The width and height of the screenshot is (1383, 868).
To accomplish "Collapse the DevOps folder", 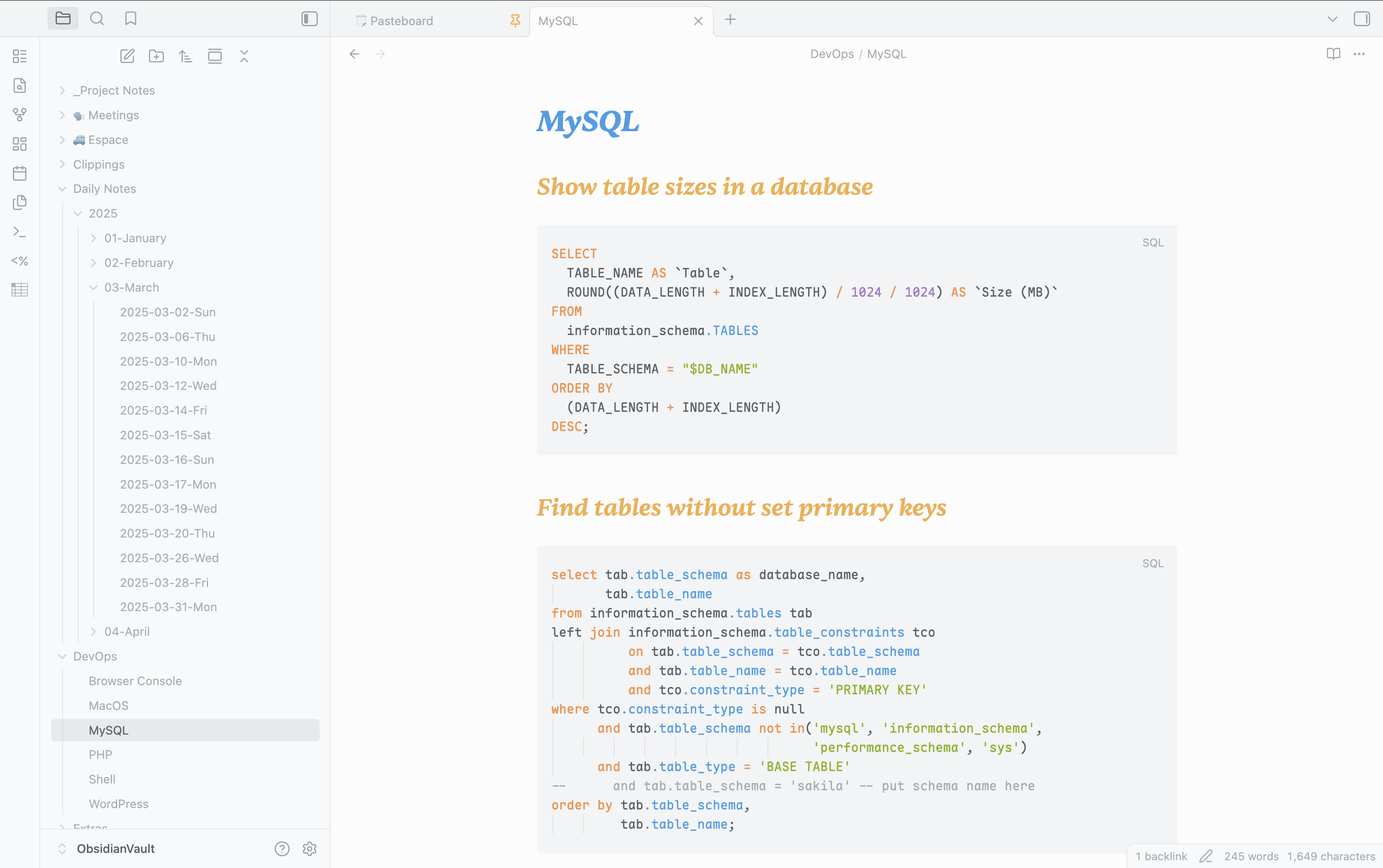I will pos(186,657).
